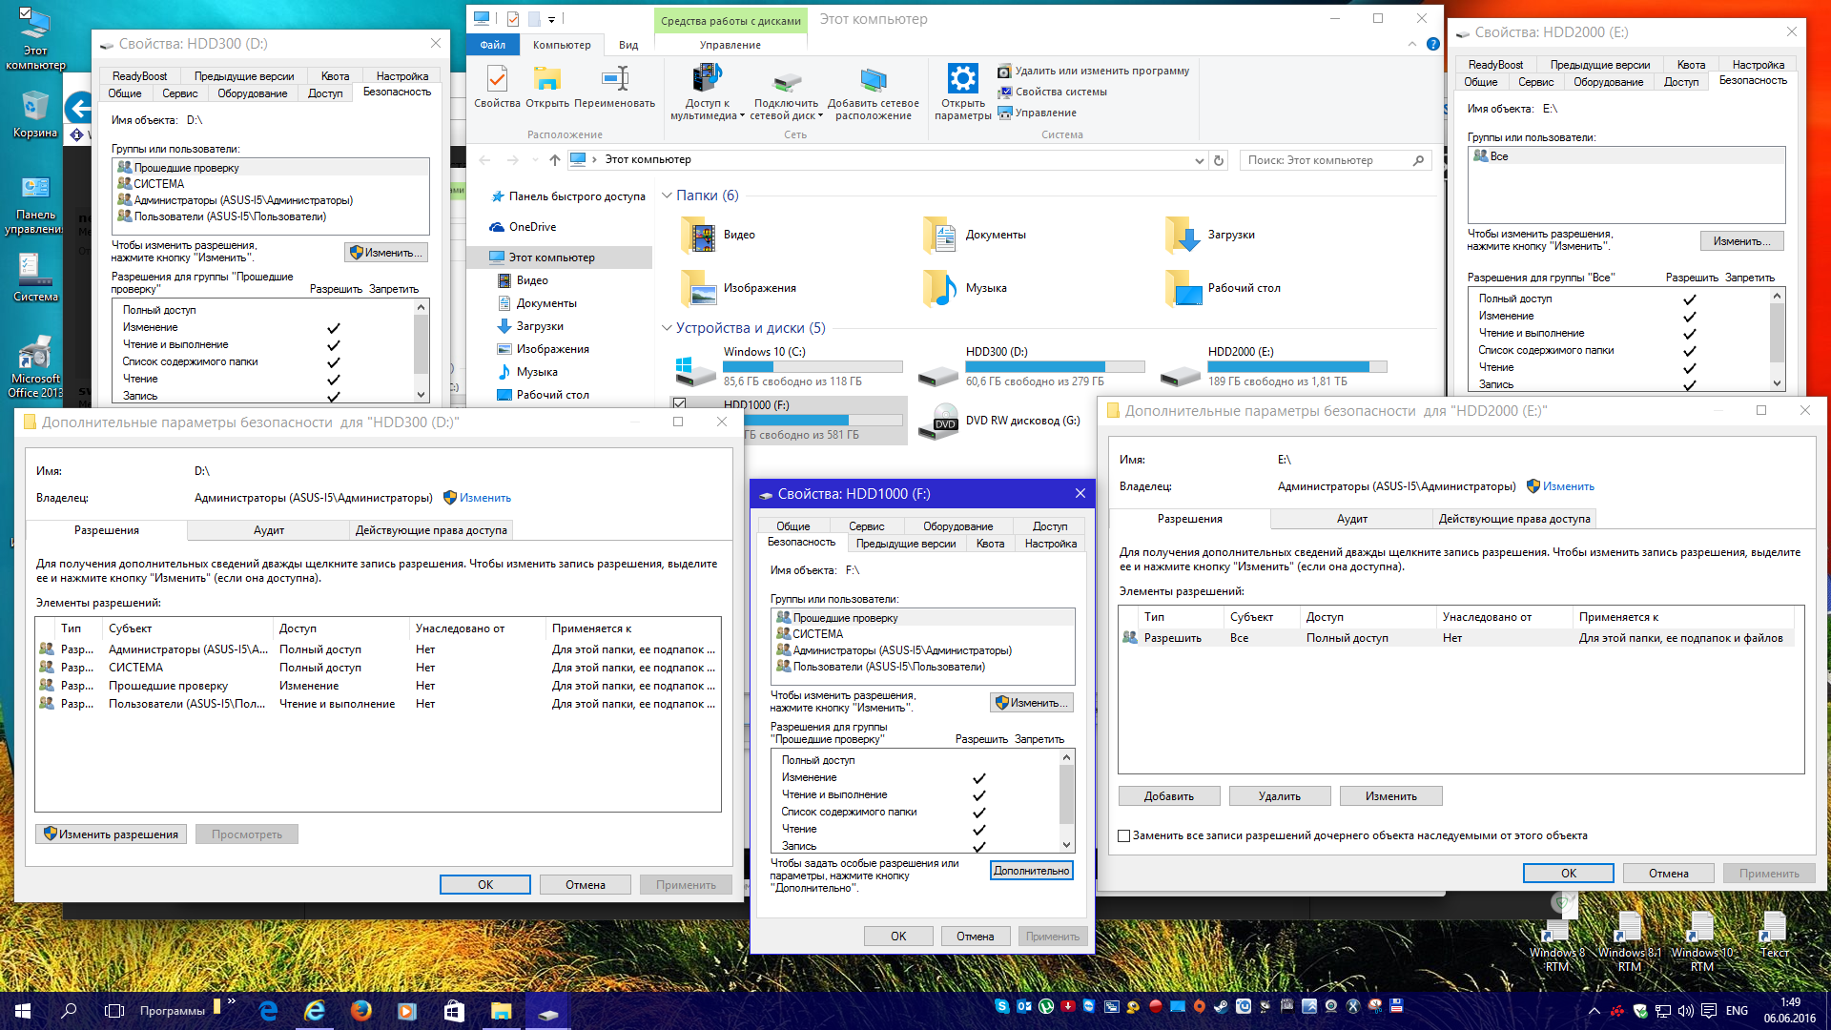Click Управление in Система ribbon group
The image size is (1831, 1030).
click(x=1038, y=113)
